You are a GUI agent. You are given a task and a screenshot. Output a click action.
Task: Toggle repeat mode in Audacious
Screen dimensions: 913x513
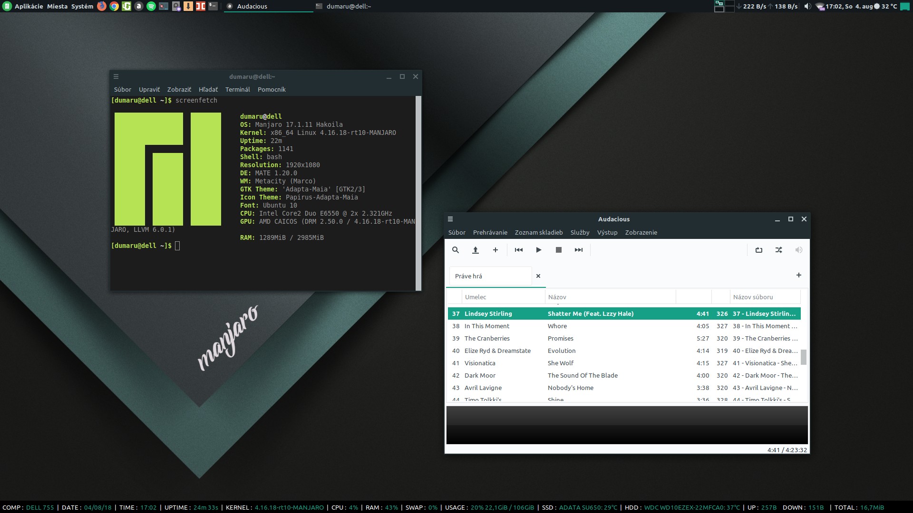(x=758, y=250)
